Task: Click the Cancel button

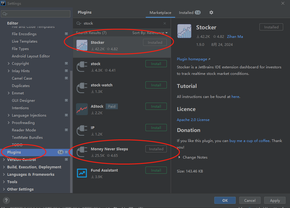Action: [250, 200]
